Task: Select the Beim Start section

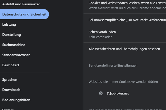Action: [x=11, y=65]
